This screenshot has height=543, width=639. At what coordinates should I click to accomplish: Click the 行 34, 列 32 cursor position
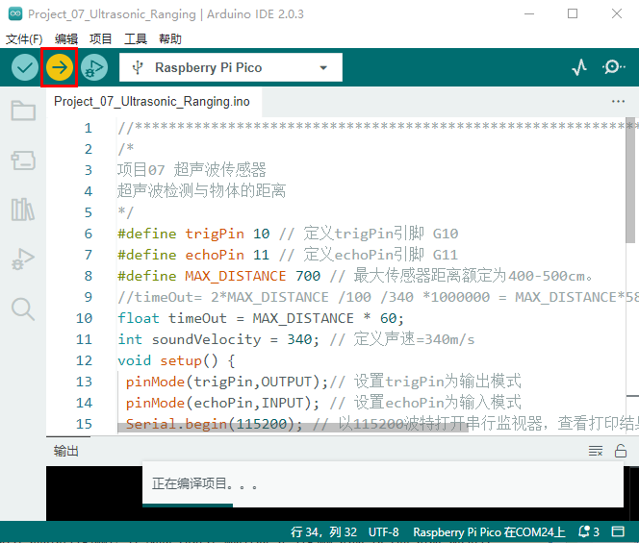pos(323,532)
